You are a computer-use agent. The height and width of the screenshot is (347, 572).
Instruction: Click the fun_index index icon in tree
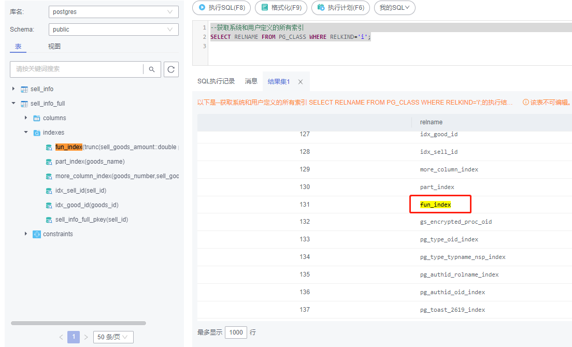coord(49,147)
